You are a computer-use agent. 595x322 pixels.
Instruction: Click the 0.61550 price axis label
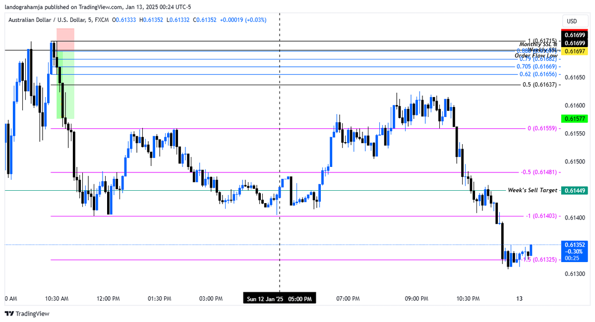click(575, 134)
